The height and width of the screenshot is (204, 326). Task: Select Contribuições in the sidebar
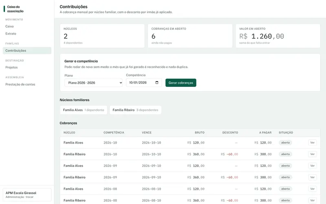(x=27, y=51)
